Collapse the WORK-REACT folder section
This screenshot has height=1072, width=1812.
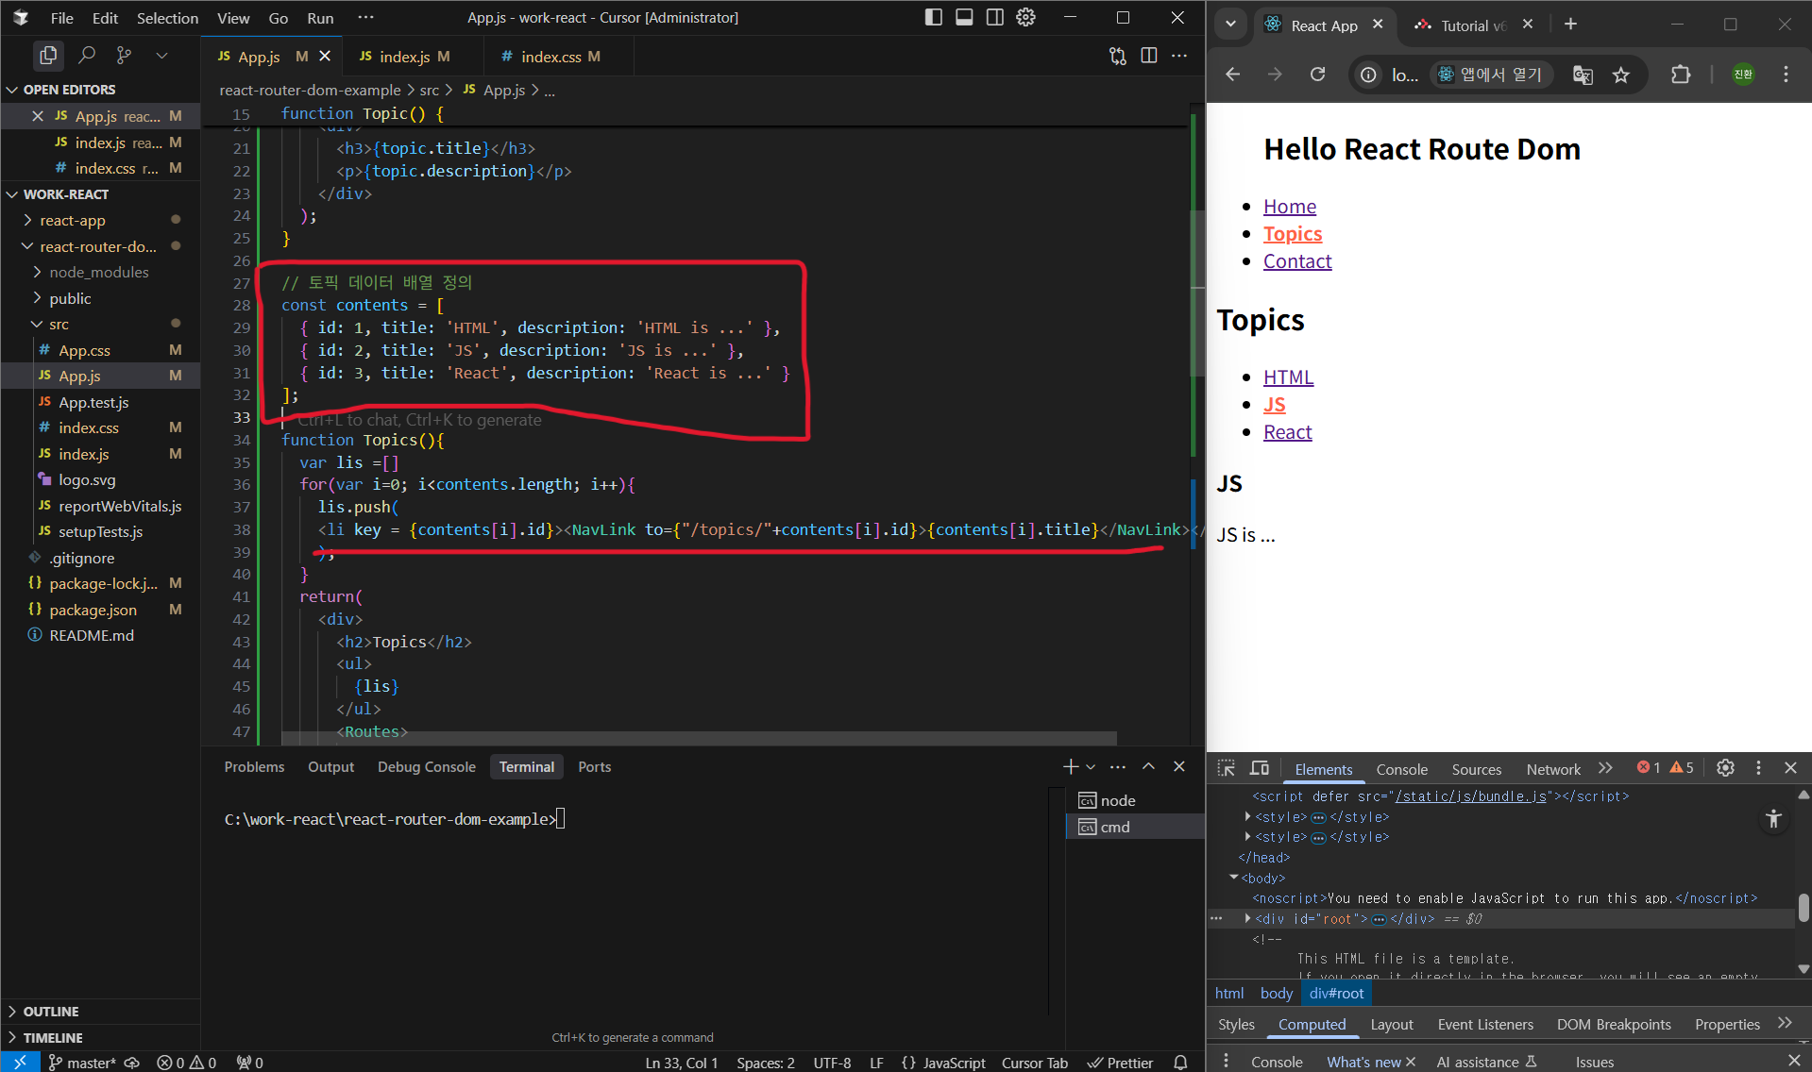tap(100, 194)
